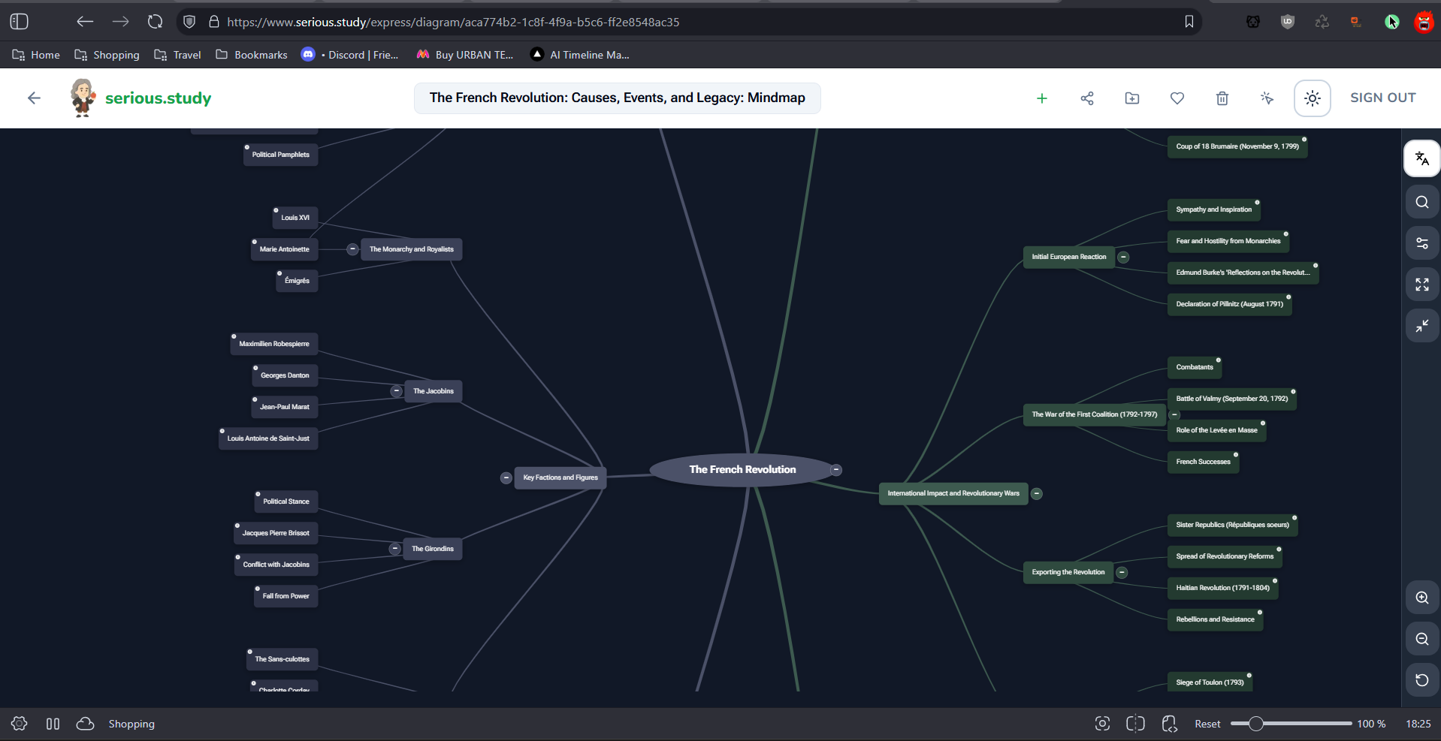Collapse the Exporting the Revolution branch

tap(1122, 572)
